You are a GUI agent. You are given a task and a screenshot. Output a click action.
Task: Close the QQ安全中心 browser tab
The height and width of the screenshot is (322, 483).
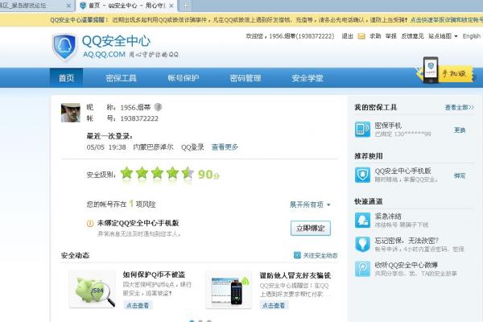click(x=171, y=6)
